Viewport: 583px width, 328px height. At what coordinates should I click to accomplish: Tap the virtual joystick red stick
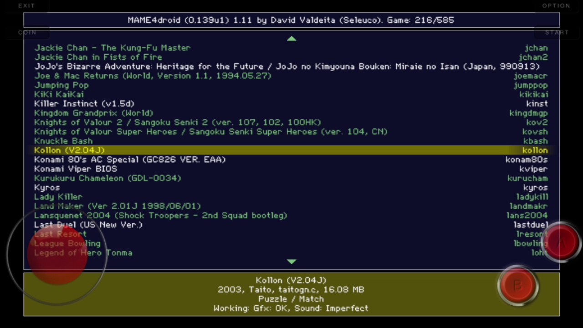tap(57, 254)
